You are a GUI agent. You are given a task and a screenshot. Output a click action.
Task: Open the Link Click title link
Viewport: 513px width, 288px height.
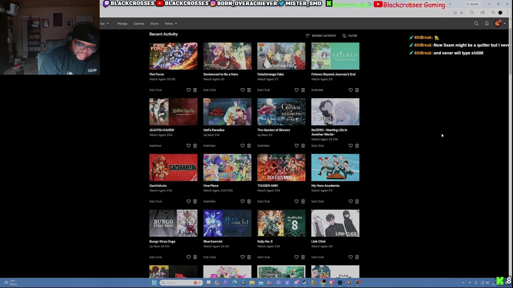click(319, 242)
